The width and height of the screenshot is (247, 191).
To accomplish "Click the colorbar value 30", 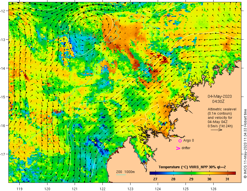I will 209,179.
